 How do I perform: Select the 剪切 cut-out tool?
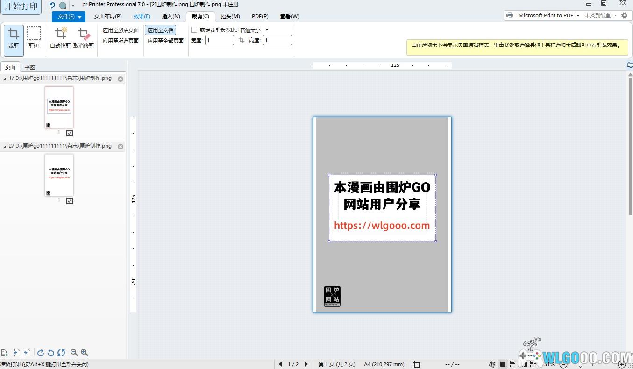point(34,38)
